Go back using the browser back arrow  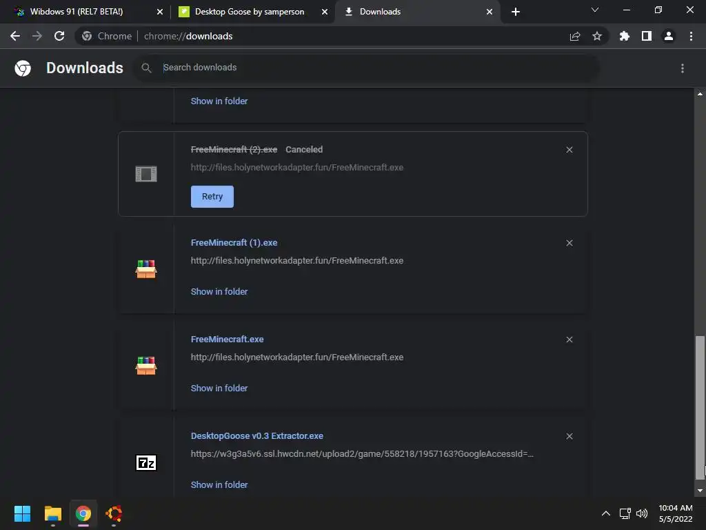click(x=15, y=36)
